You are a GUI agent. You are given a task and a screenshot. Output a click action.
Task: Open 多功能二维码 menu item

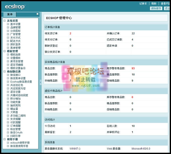coord(18,116)
